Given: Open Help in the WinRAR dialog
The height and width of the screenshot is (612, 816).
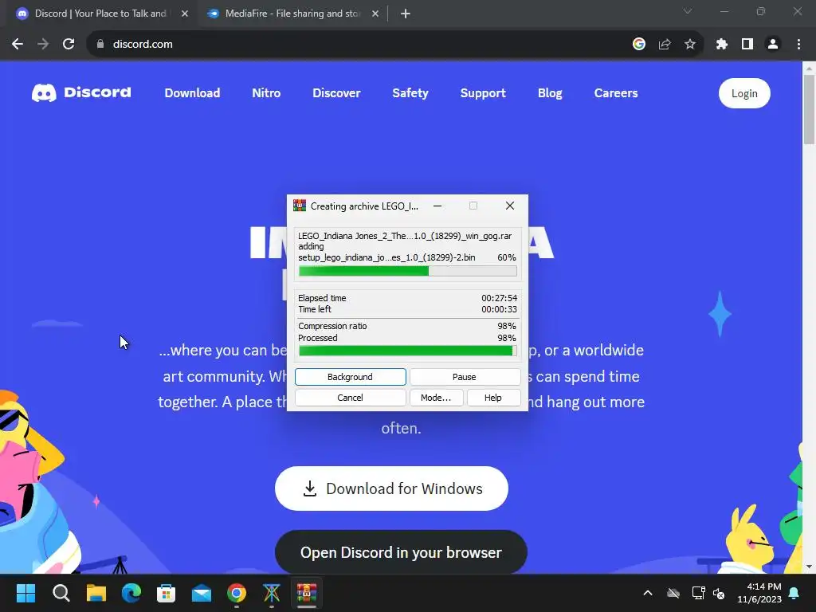Looking at the screenshot, I should (x=493, y=398).
